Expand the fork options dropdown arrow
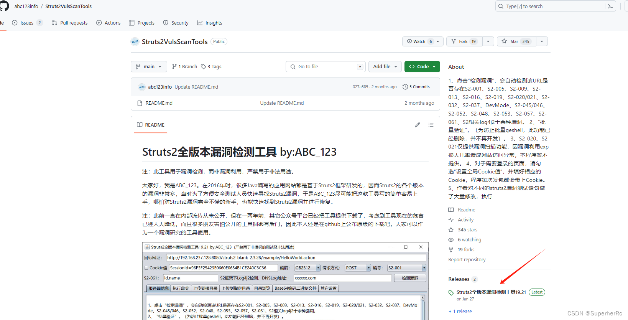 (488, 41)
